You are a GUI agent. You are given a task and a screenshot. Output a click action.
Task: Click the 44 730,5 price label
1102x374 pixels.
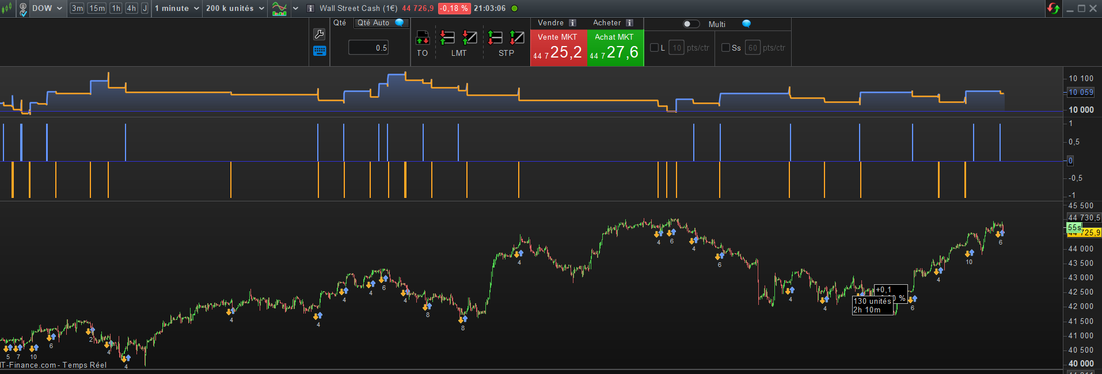(1084, 217)
